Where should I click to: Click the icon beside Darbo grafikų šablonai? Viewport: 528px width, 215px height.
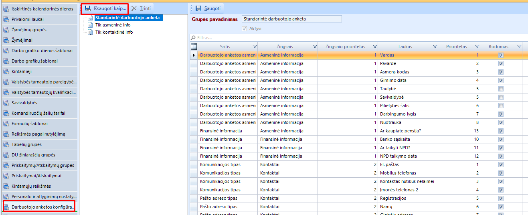point(6,61)
